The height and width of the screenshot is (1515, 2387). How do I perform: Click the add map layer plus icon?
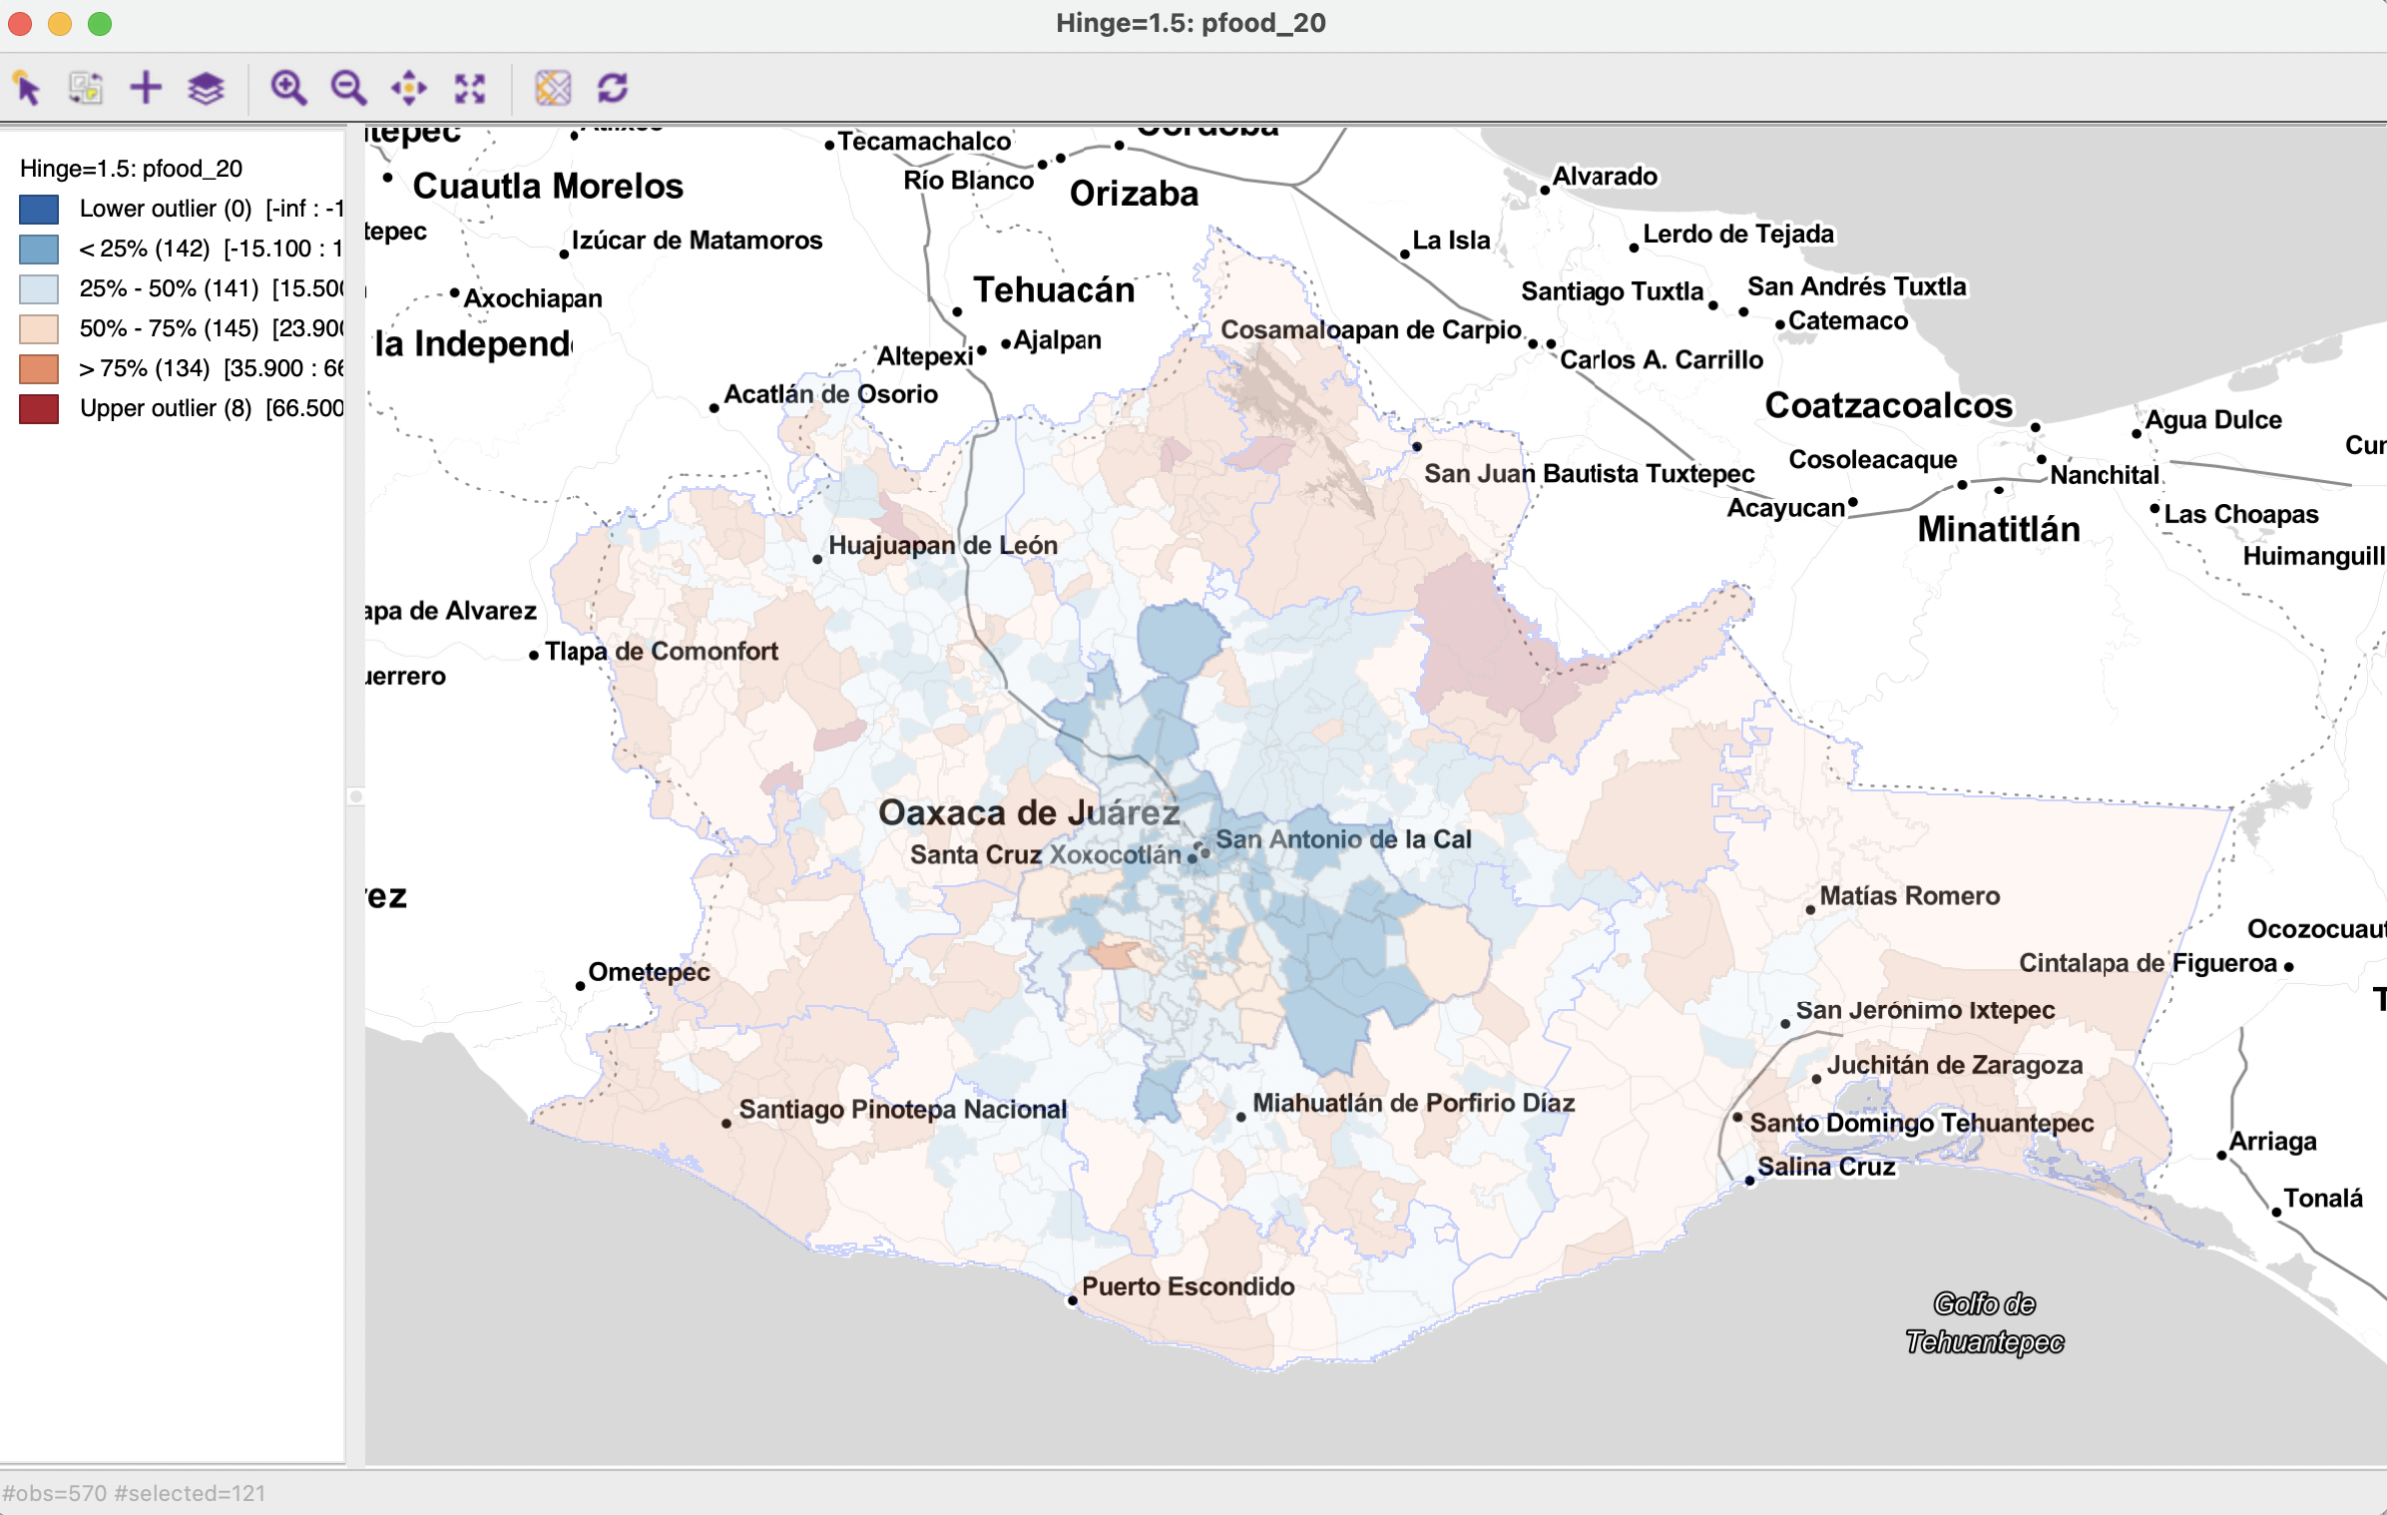146,88
